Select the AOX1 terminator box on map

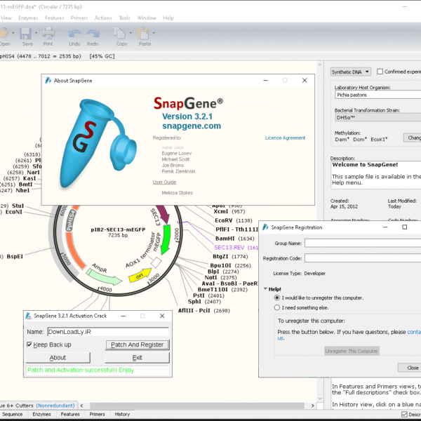(x=156, y=262)
